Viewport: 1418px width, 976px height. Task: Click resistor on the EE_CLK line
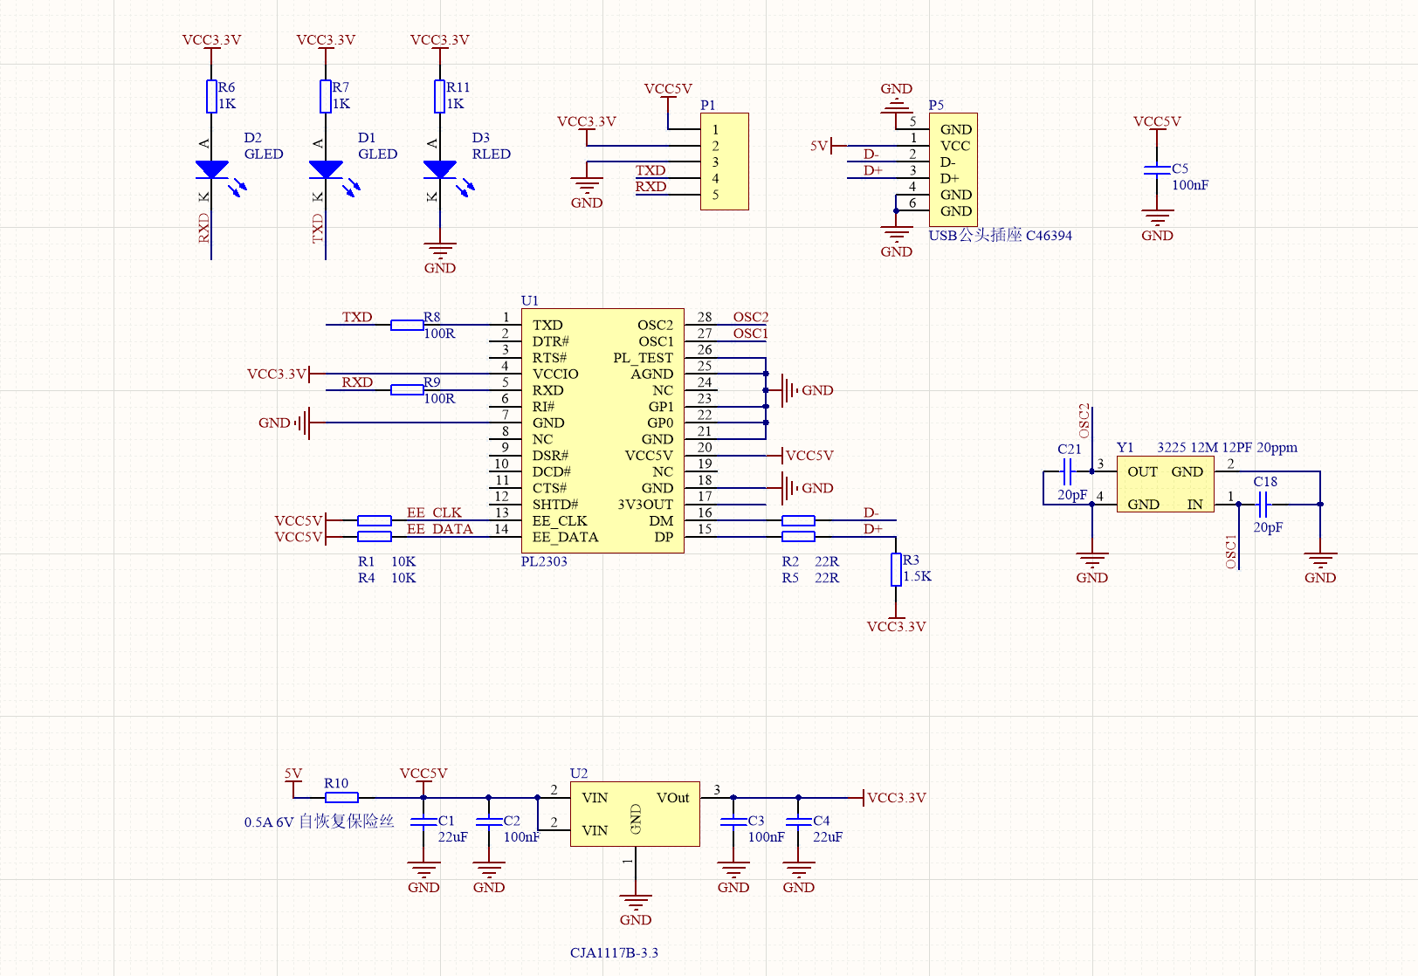375,520
